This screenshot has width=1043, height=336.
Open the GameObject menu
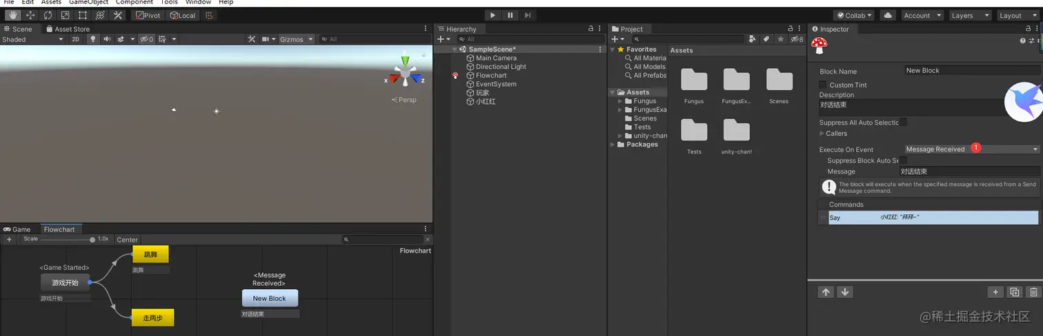pyautogui.click(x=88, y=2)
